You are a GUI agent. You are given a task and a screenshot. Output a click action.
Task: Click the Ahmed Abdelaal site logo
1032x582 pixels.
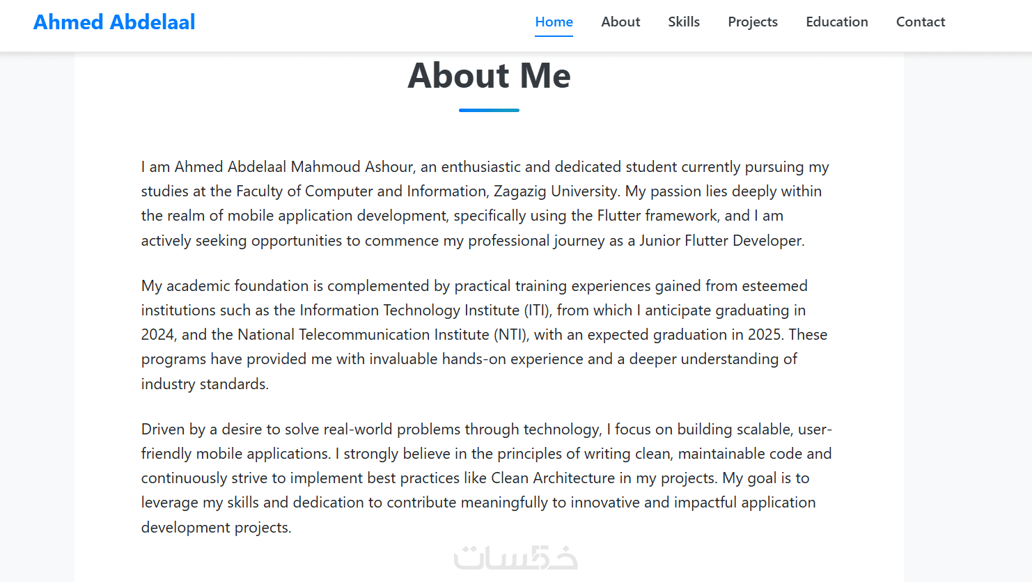114,22
